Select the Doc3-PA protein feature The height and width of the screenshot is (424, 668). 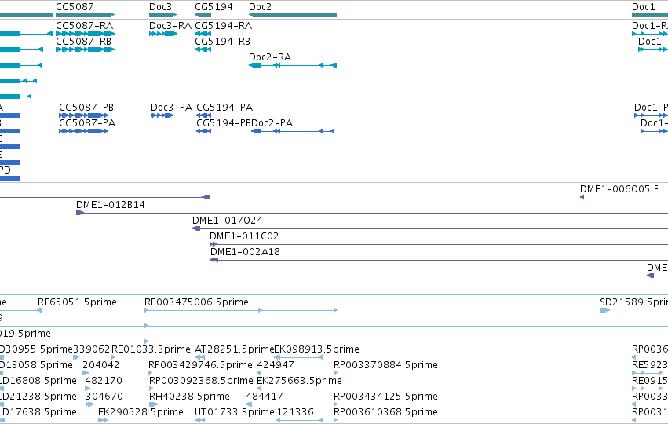(162, 115)
